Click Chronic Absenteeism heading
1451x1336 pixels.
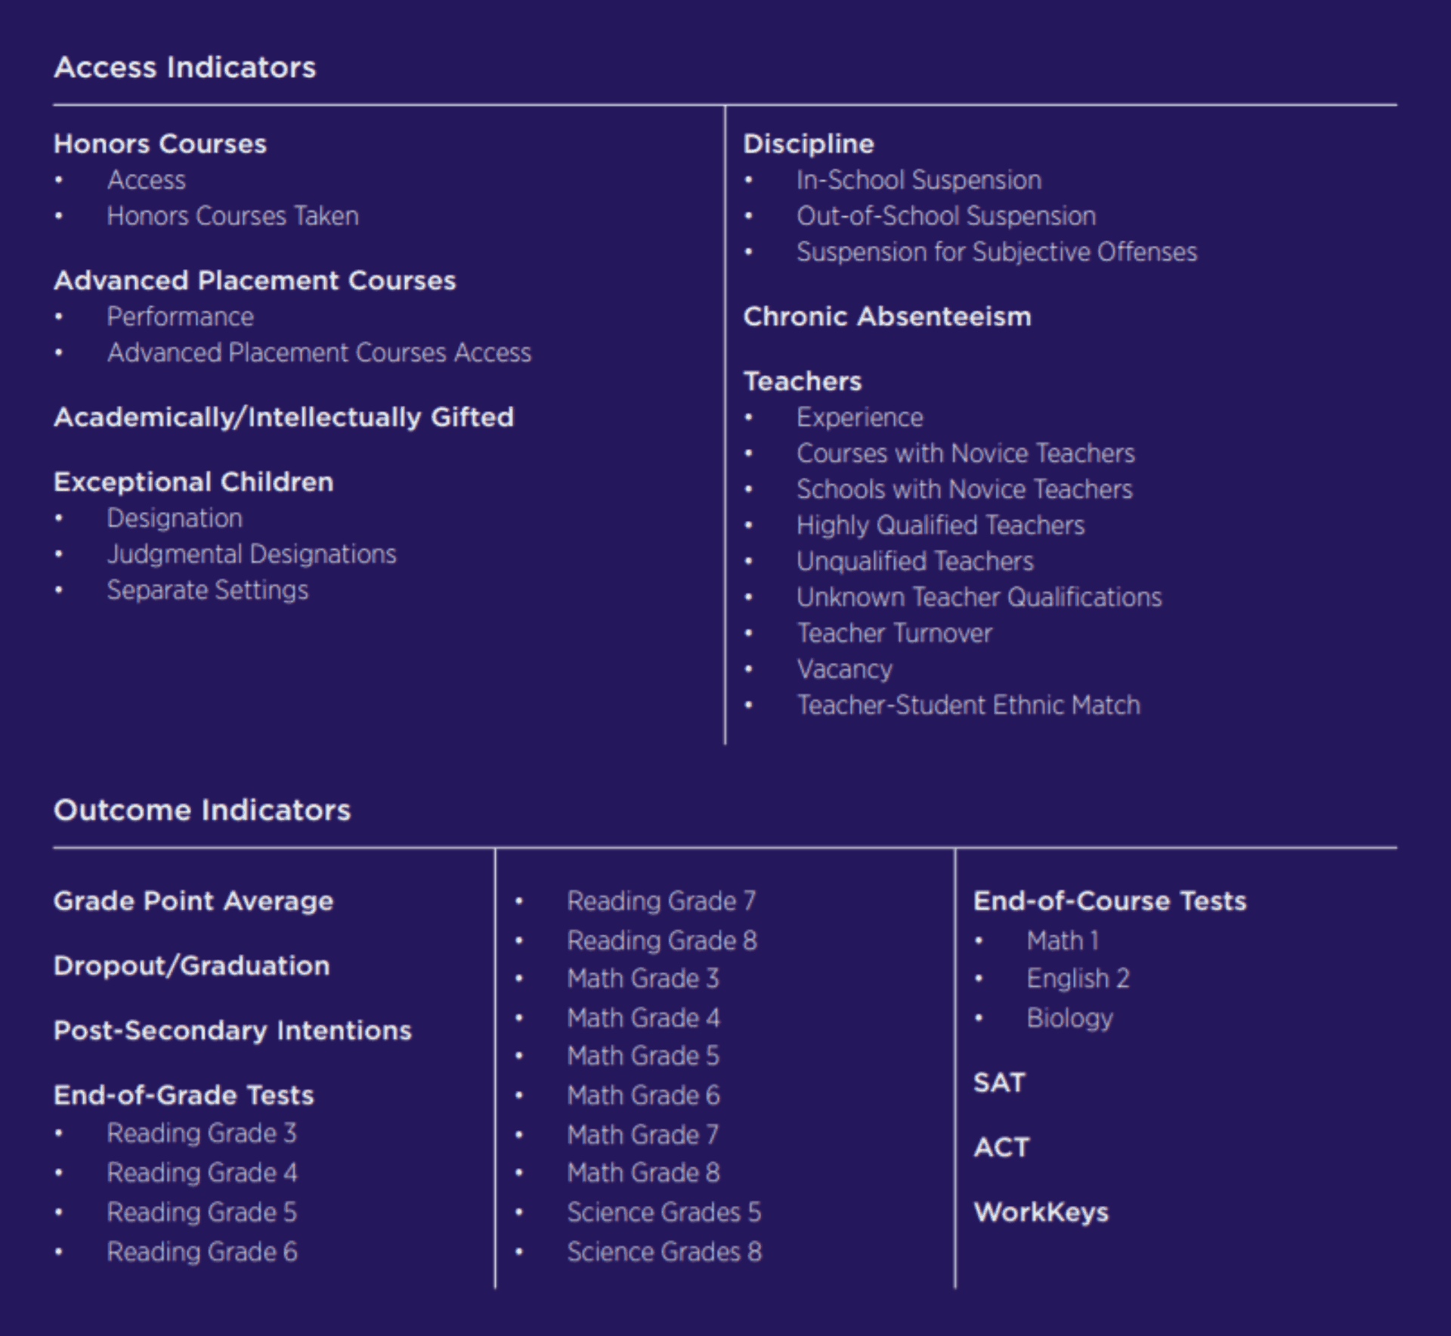coord(886,317)
